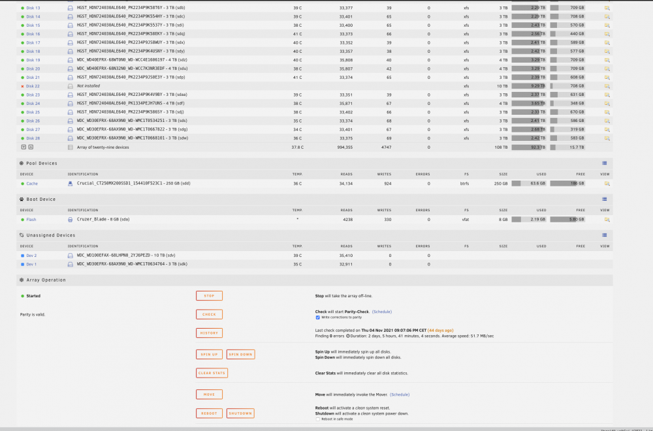
Task: Open the parity check Schedule link
Action: (x=382, y=312)
